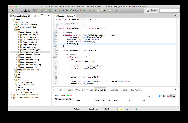This screenshot has height=123, width=188.
Task: Open the Problems tab
Action: (59, 90)
